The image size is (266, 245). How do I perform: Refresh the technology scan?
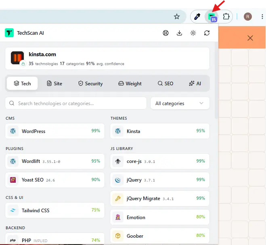(x=207, y=33)
